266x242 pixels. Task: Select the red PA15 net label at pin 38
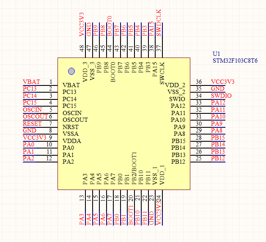[x=151, y=29]
